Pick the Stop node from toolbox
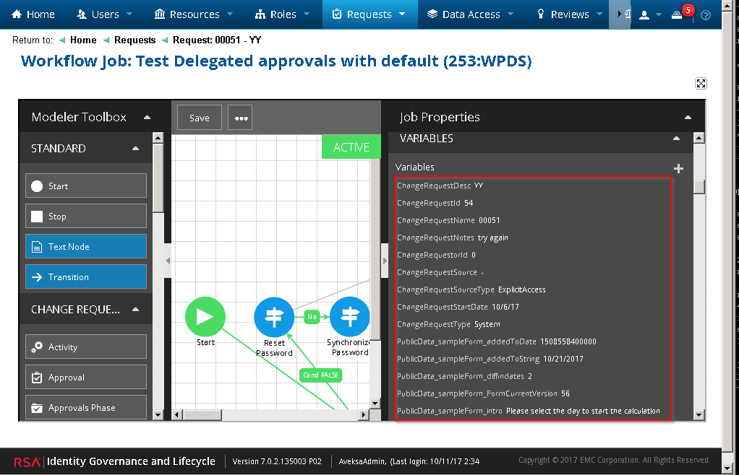The height and width of the screenshot is (475, 739). (86, 216)
